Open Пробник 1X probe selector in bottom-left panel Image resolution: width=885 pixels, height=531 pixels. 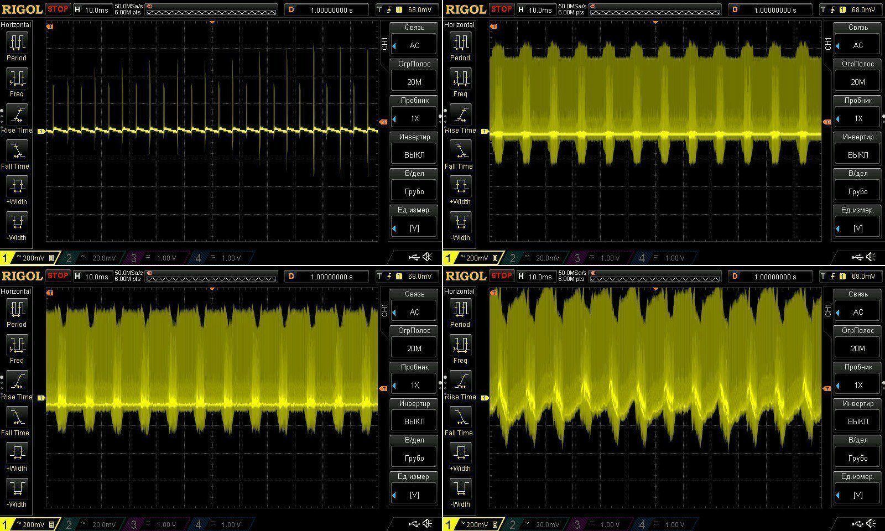(x=414, y=385)
